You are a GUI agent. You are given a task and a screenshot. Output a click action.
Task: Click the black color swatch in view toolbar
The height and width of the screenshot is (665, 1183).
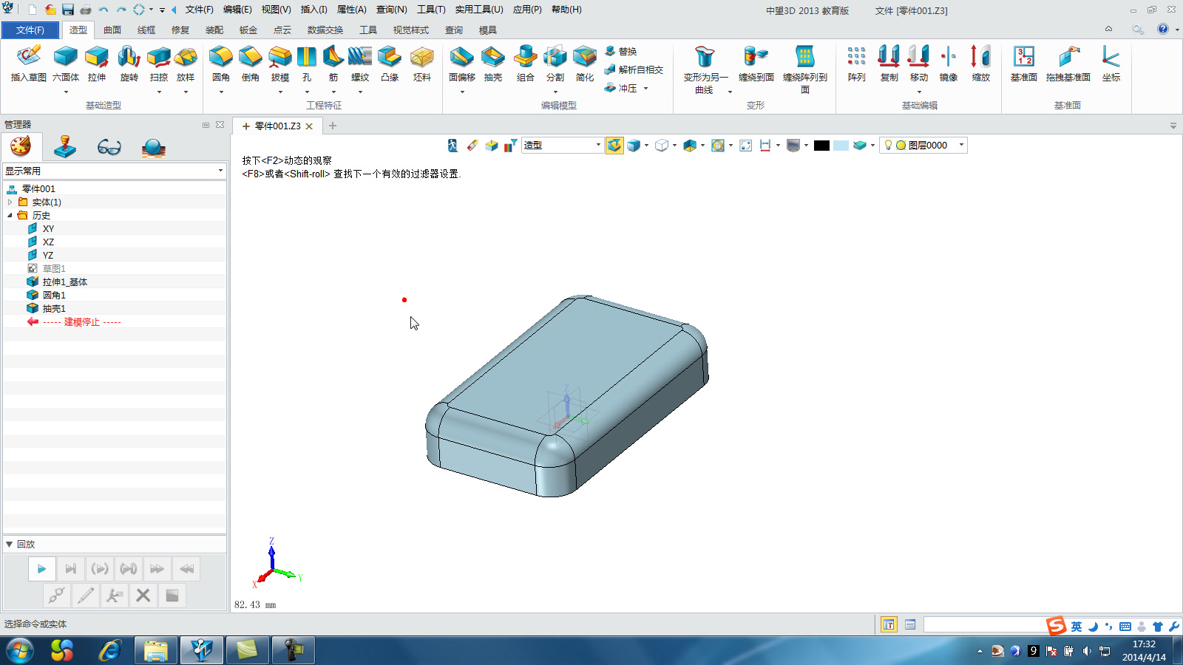point(821,145)
